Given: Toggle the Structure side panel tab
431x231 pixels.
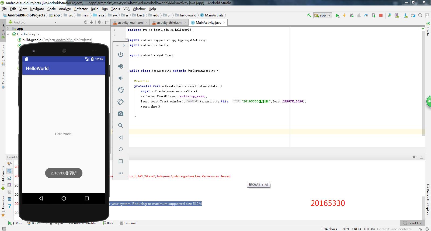Looking at the screenshot, I should [3, 55].
